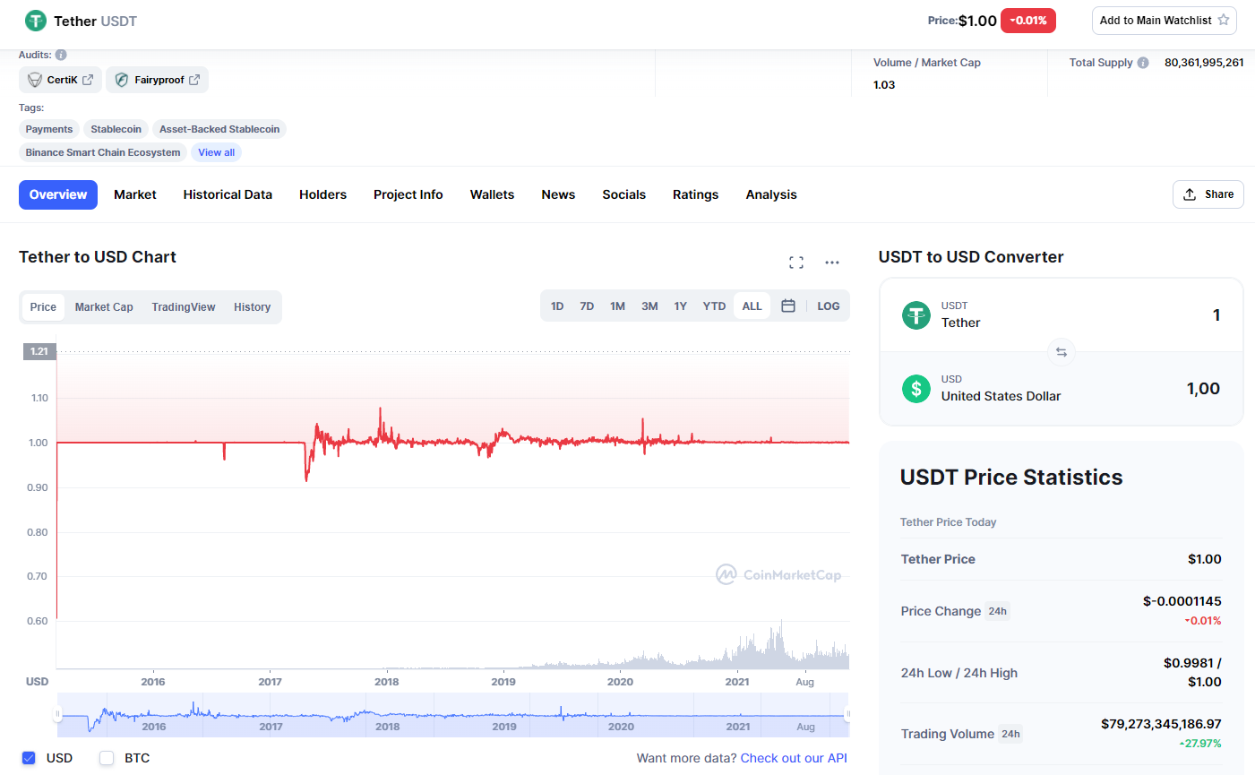Image resolution: width=1255 pixels, height=775 pixels.
Task: Uncheck the USD checkbox
Action: click(29, 758)
